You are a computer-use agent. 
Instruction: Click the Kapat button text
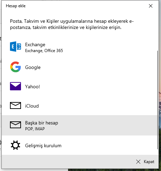[149, 162]
